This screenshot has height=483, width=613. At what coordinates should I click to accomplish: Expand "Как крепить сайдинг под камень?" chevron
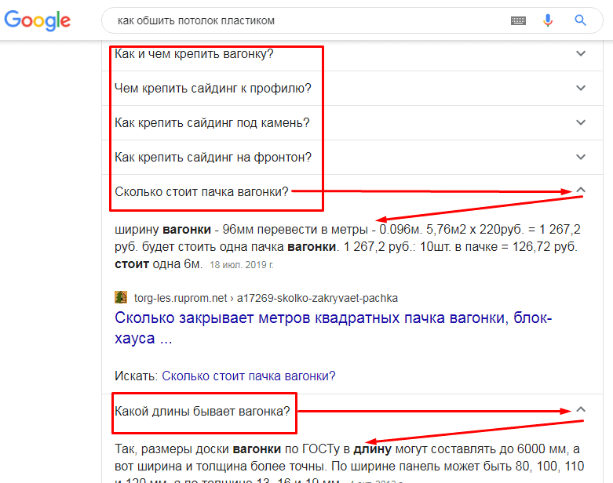tap(581, 122)
